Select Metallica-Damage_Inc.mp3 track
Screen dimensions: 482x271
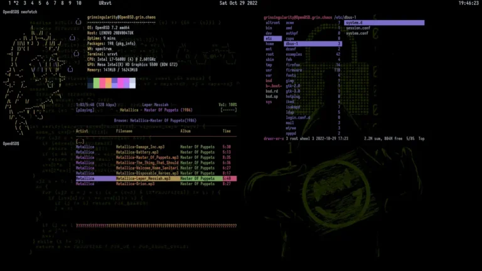(x=140, y=147)
